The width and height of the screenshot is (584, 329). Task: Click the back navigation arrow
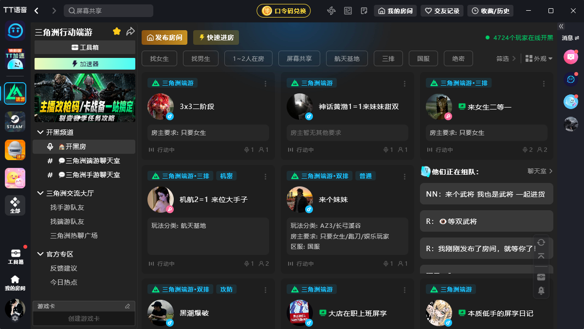[x=37, y=11]
